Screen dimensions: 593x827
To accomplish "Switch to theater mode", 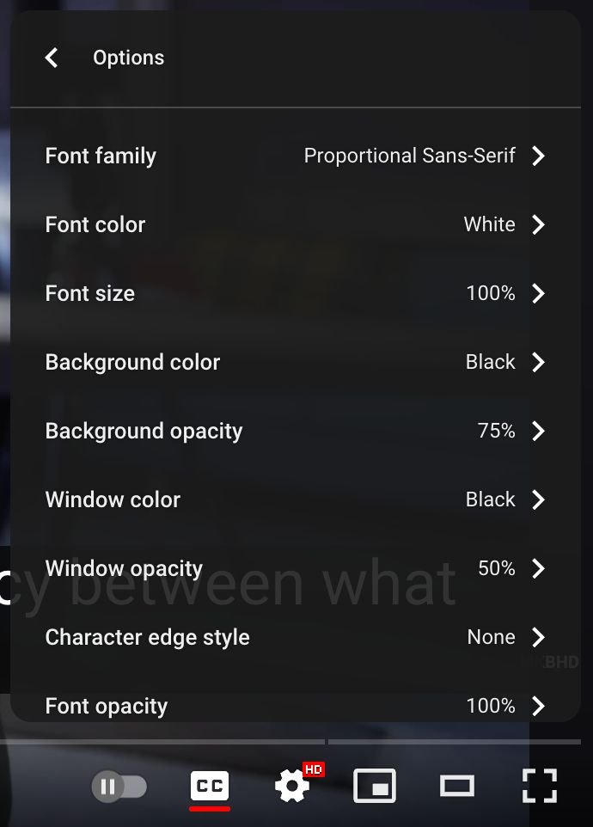I will point(456,785).
